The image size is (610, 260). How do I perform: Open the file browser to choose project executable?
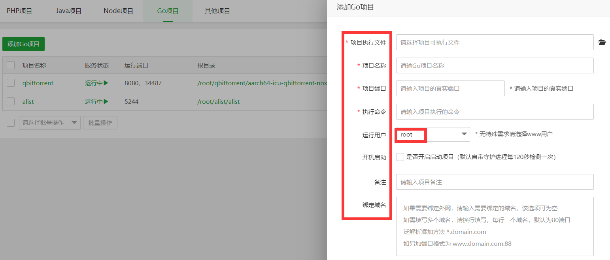[602, 42]
